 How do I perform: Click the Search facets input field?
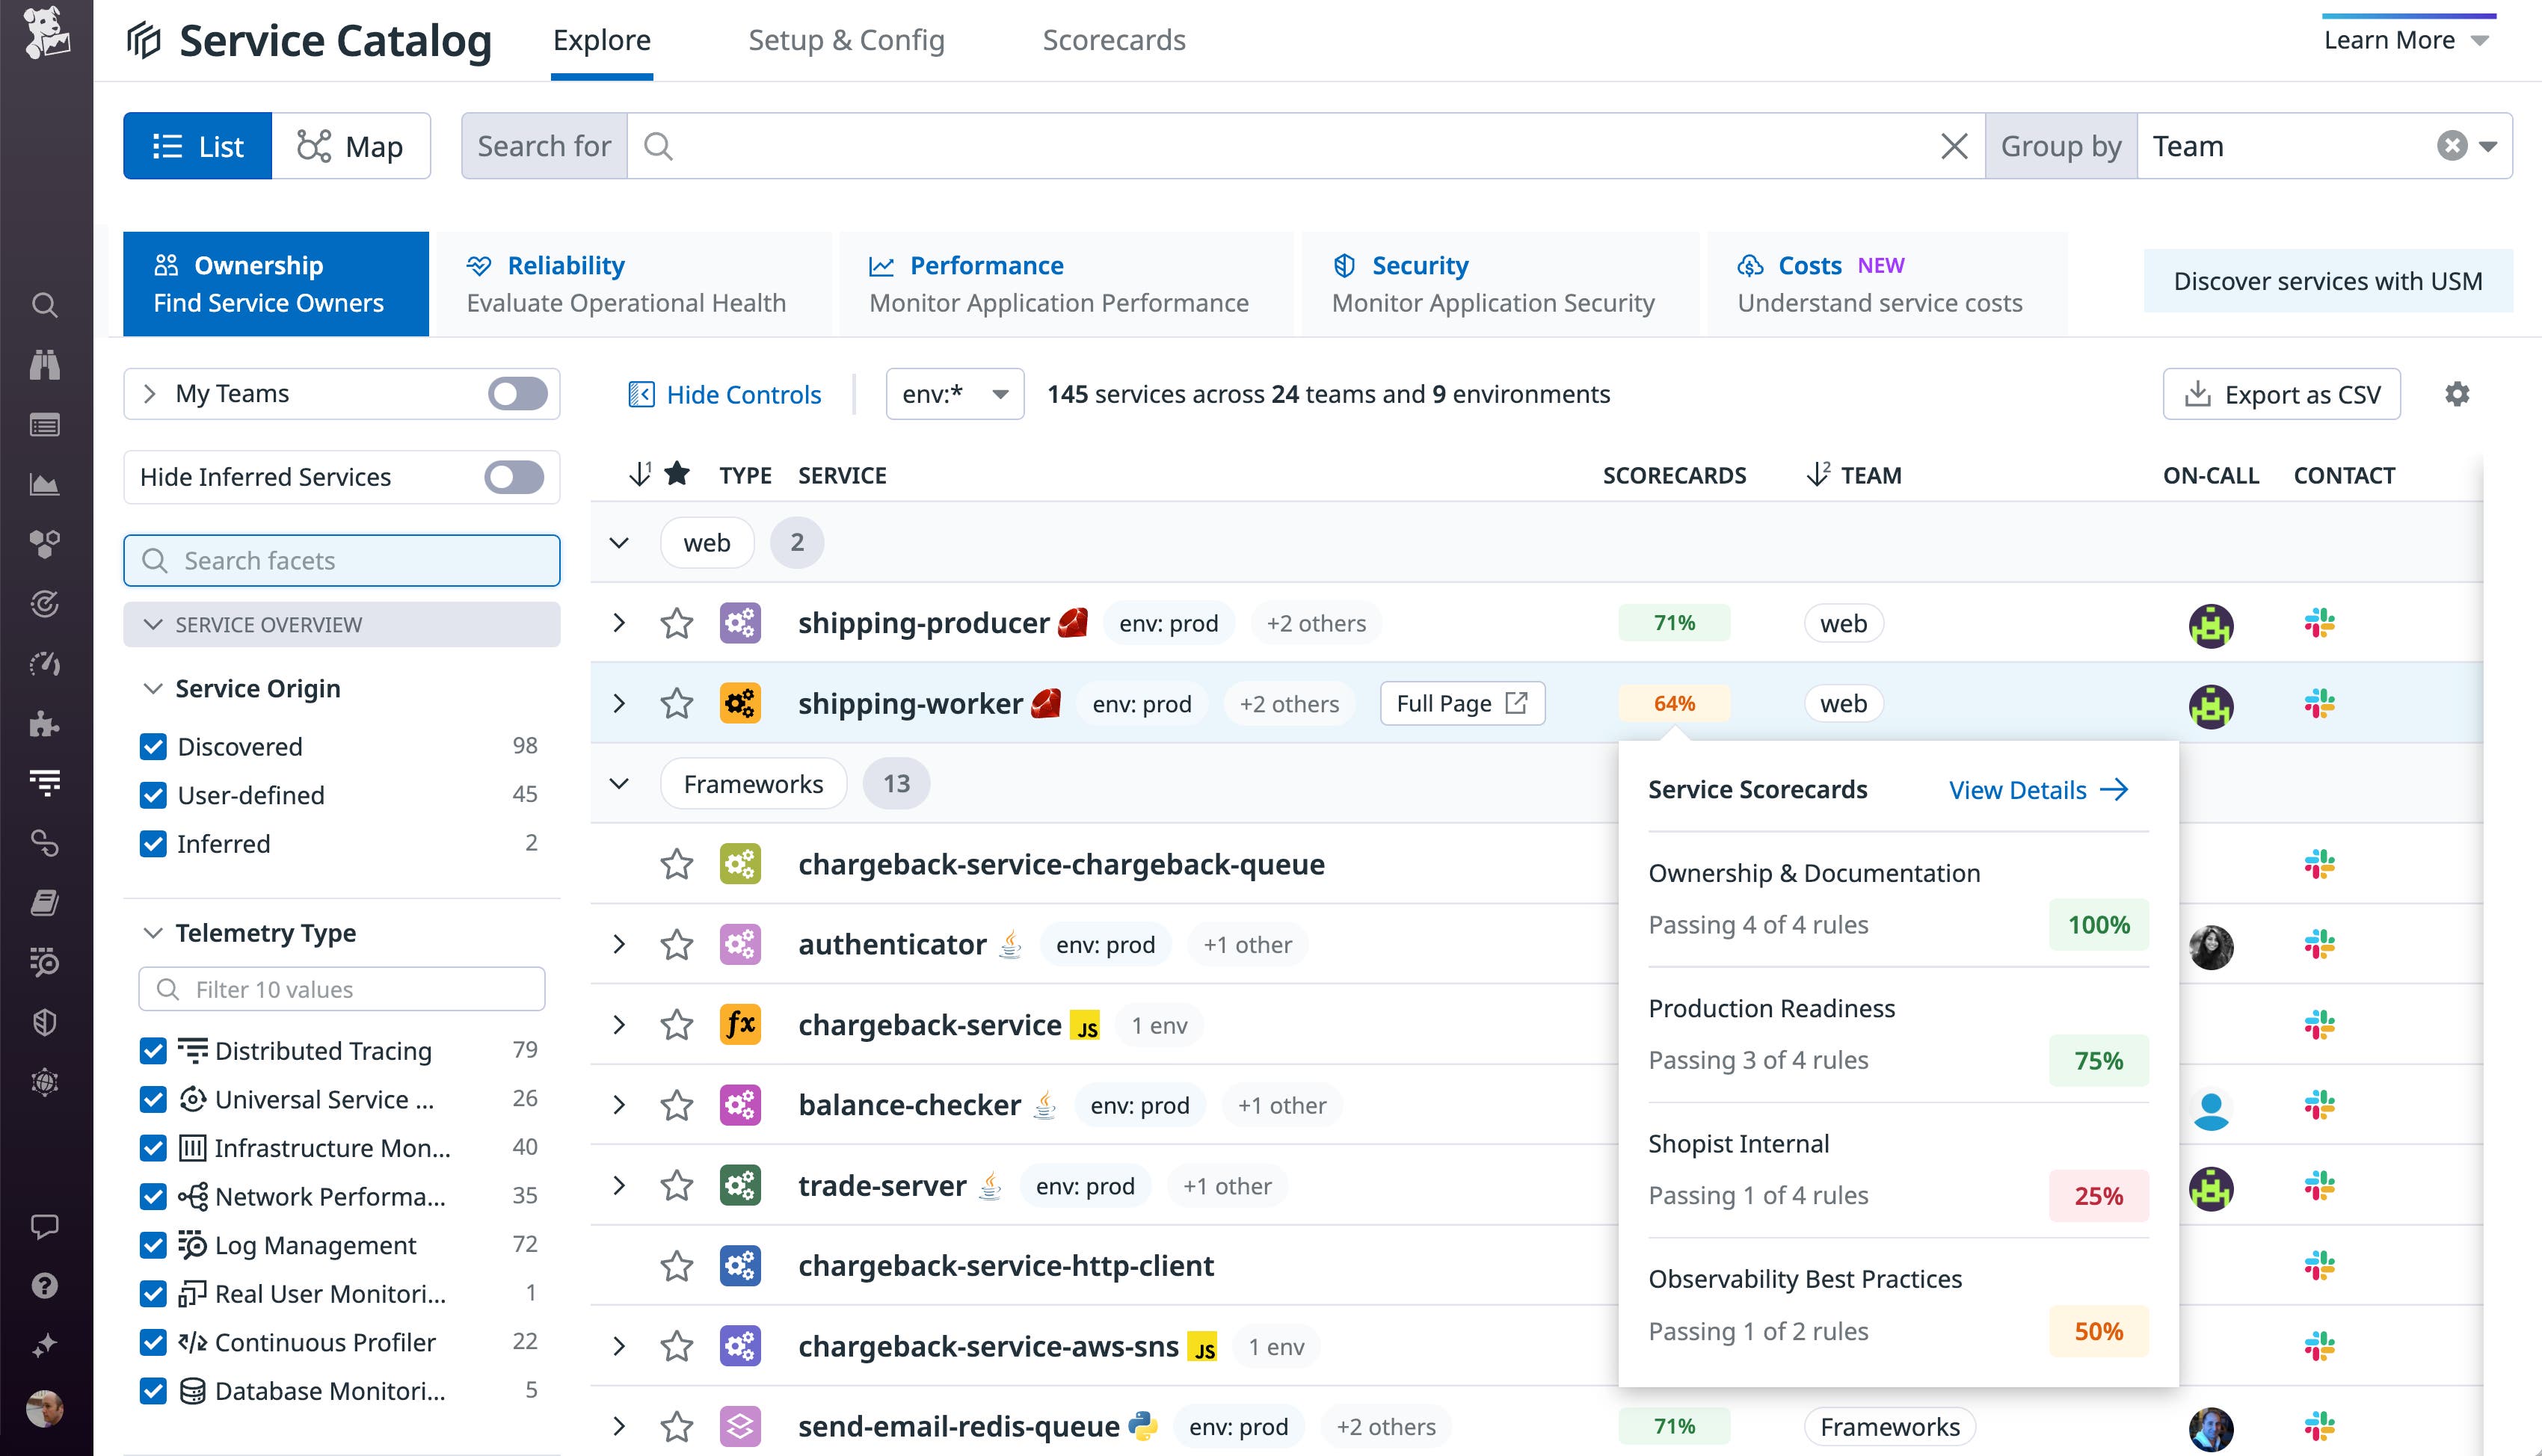pos(342,561)
